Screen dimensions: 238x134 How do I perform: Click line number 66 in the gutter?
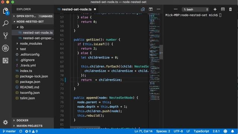pos(62,57)
